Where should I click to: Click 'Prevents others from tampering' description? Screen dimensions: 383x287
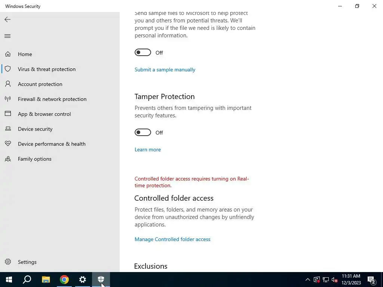193,111
